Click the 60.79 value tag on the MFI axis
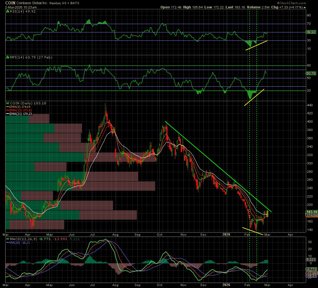Viewport: 318px width, 288px height. pos(311,74)
